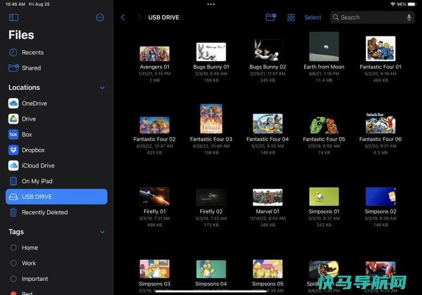Open the sidebar more options ellipsis
The height and width of the screenshot is (295, 422).
coord(100,18)
